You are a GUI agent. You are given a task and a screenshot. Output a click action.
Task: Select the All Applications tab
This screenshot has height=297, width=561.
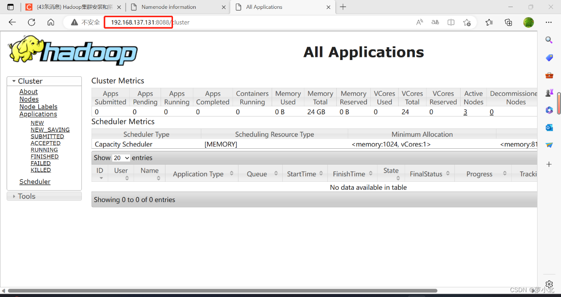283,7
